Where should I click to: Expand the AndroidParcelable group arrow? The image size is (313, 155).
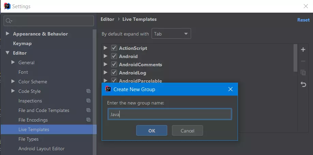click(105, 80)
